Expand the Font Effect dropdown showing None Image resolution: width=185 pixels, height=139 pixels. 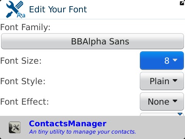pos(162,101)
